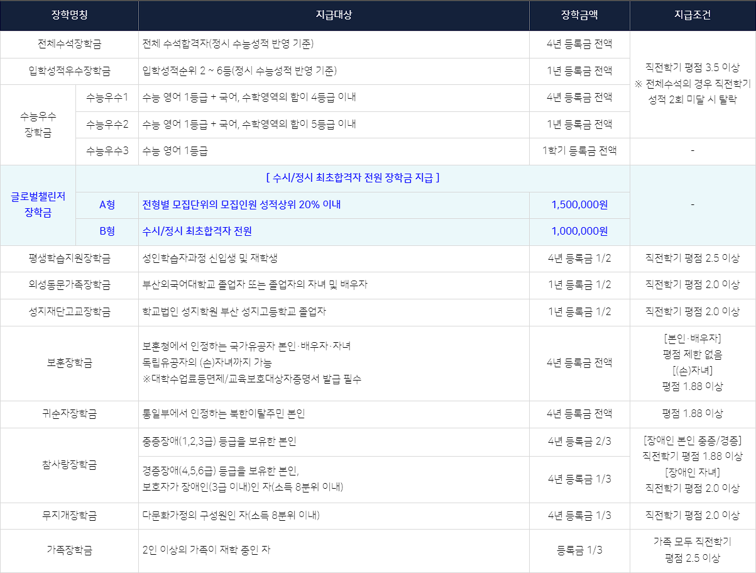Select the 귀순자장학금 scholarship name
This screenshot has width=756, height=573.
(69, 414)
